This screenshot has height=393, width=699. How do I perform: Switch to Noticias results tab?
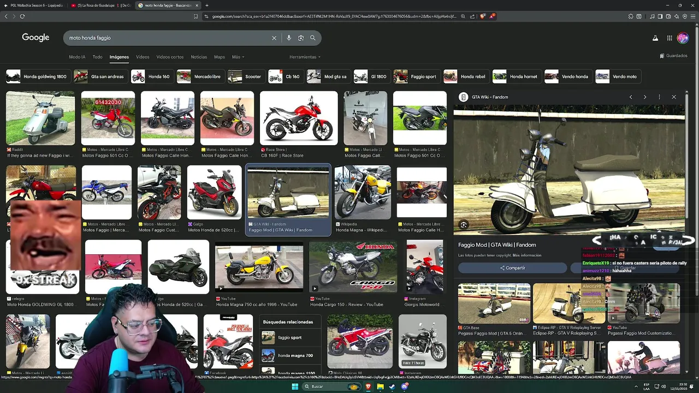[x=199, y=57]
